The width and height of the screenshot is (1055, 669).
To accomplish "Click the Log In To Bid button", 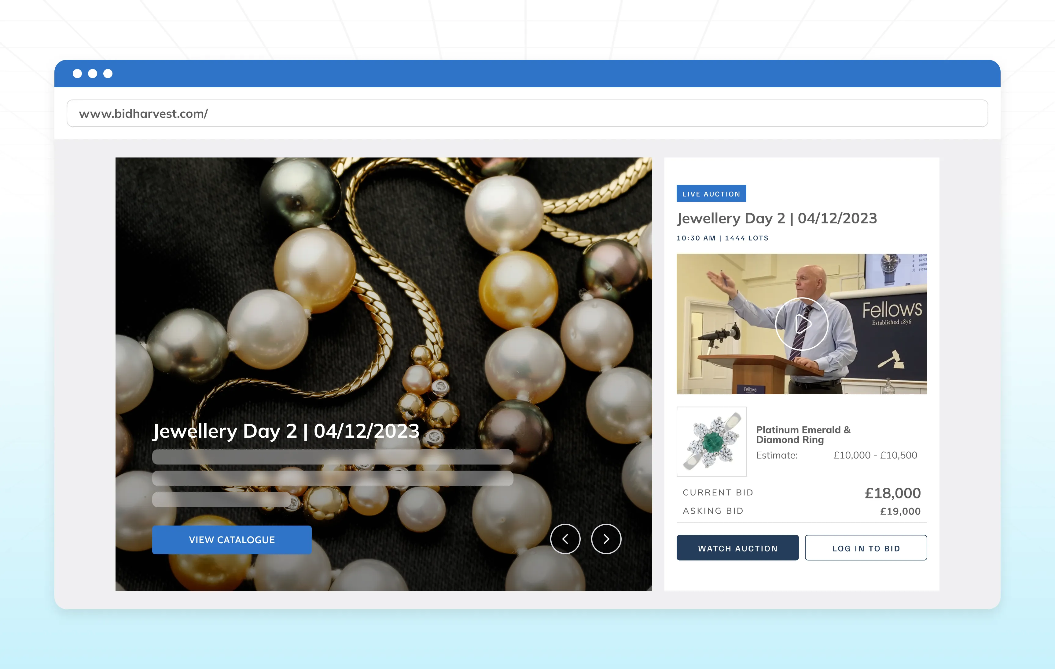I will (x=866, y=548).
